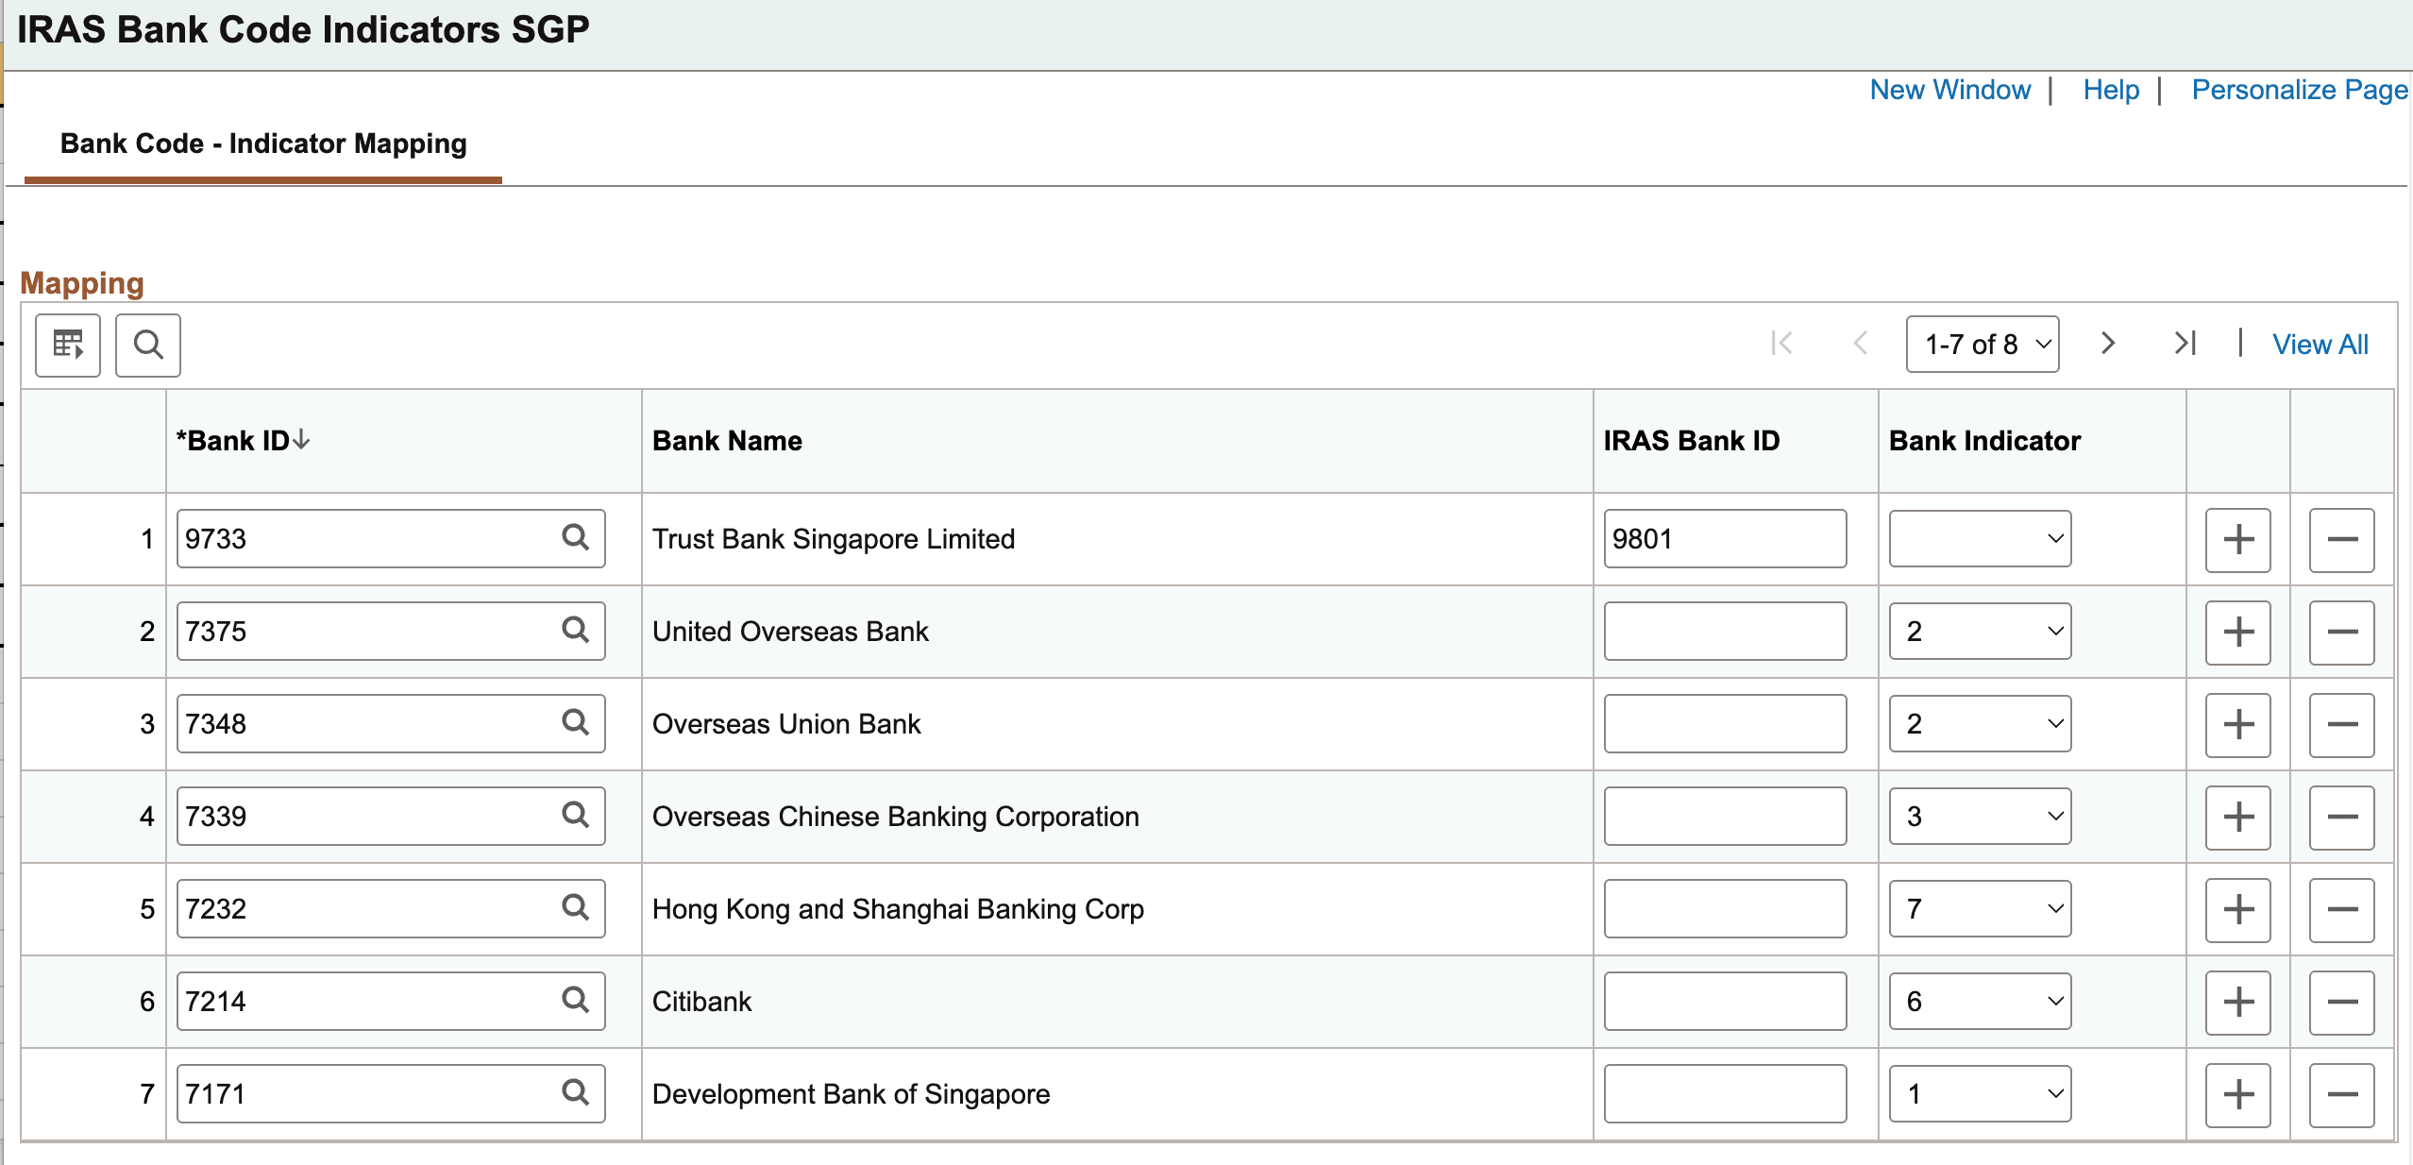Viewport: 2413px width, 1165px height.
Task: Open Bank Indicator dropdown for Development Bank of Singapore
Action: coord(1980,1094)
